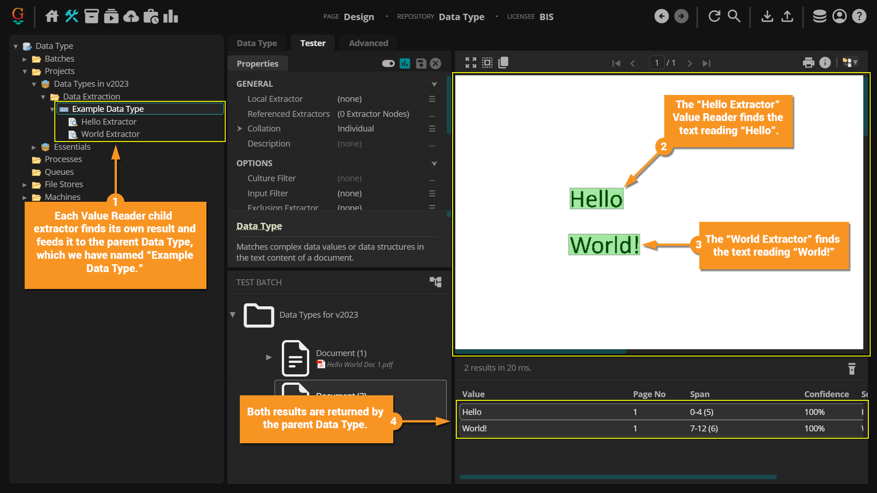The height and width of the screenshot is (493, 877).
Task: Click the search magnifier icon
Action: pyautogui.click(x=734, y=16)
